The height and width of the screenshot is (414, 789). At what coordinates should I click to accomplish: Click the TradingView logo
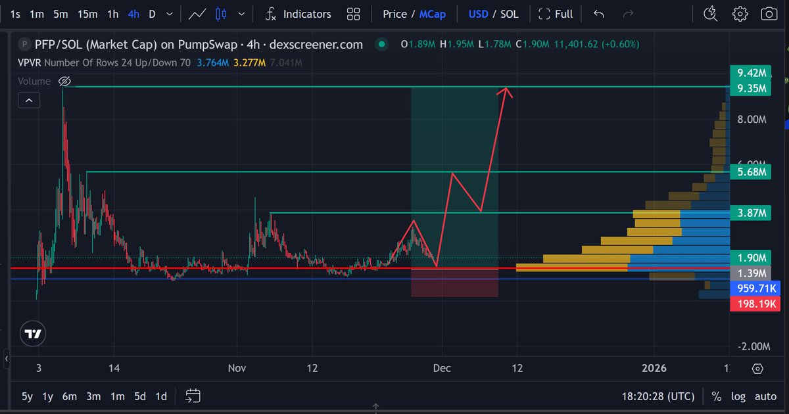(x=33, y=334)
